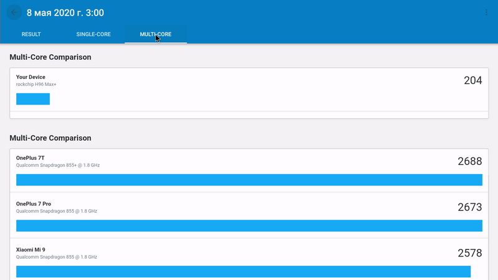Open the three-dot overflow menu
The width and height of the screenshot is (498, 280).
pyautogui.click(x=486, y=12)
